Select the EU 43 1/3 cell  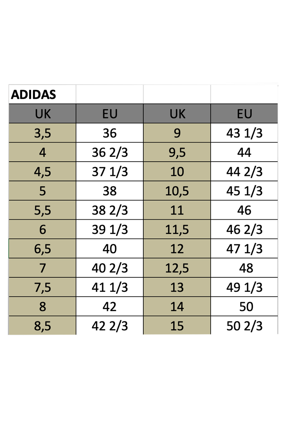point(245,133)
